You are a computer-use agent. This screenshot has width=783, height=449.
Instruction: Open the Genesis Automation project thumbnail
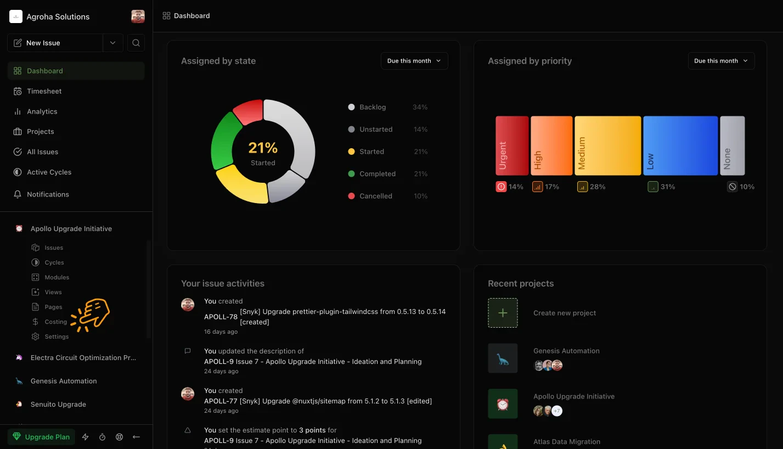[503, 358]
